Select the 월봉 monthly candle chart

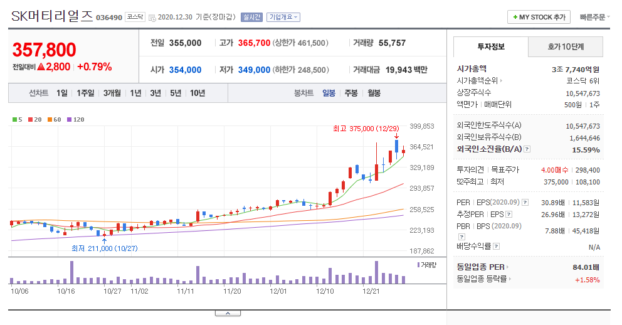point(374,93)
